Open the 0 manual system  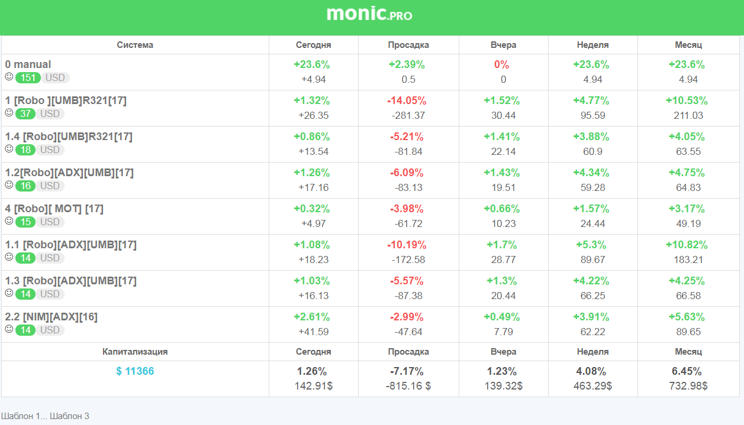[x=28, y=64]
